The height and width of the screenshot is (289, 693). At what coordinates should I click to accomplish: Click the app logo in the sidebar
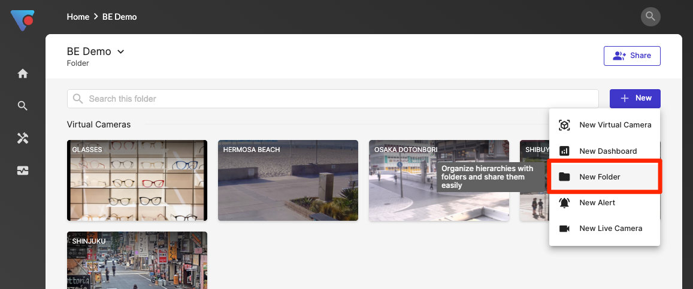click(x=22, y=20)
